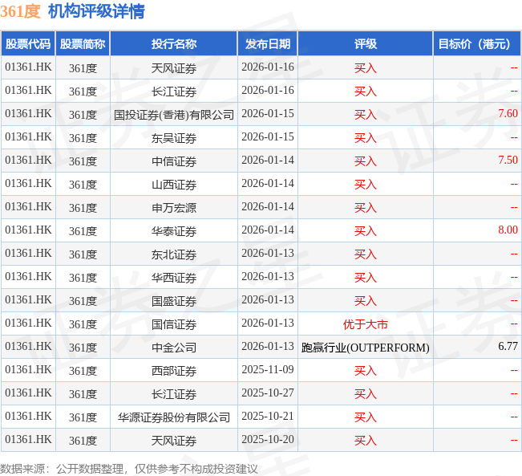Click the 7.60 target price
Viewport: 522px width, 476px height.
pos(508,113)
